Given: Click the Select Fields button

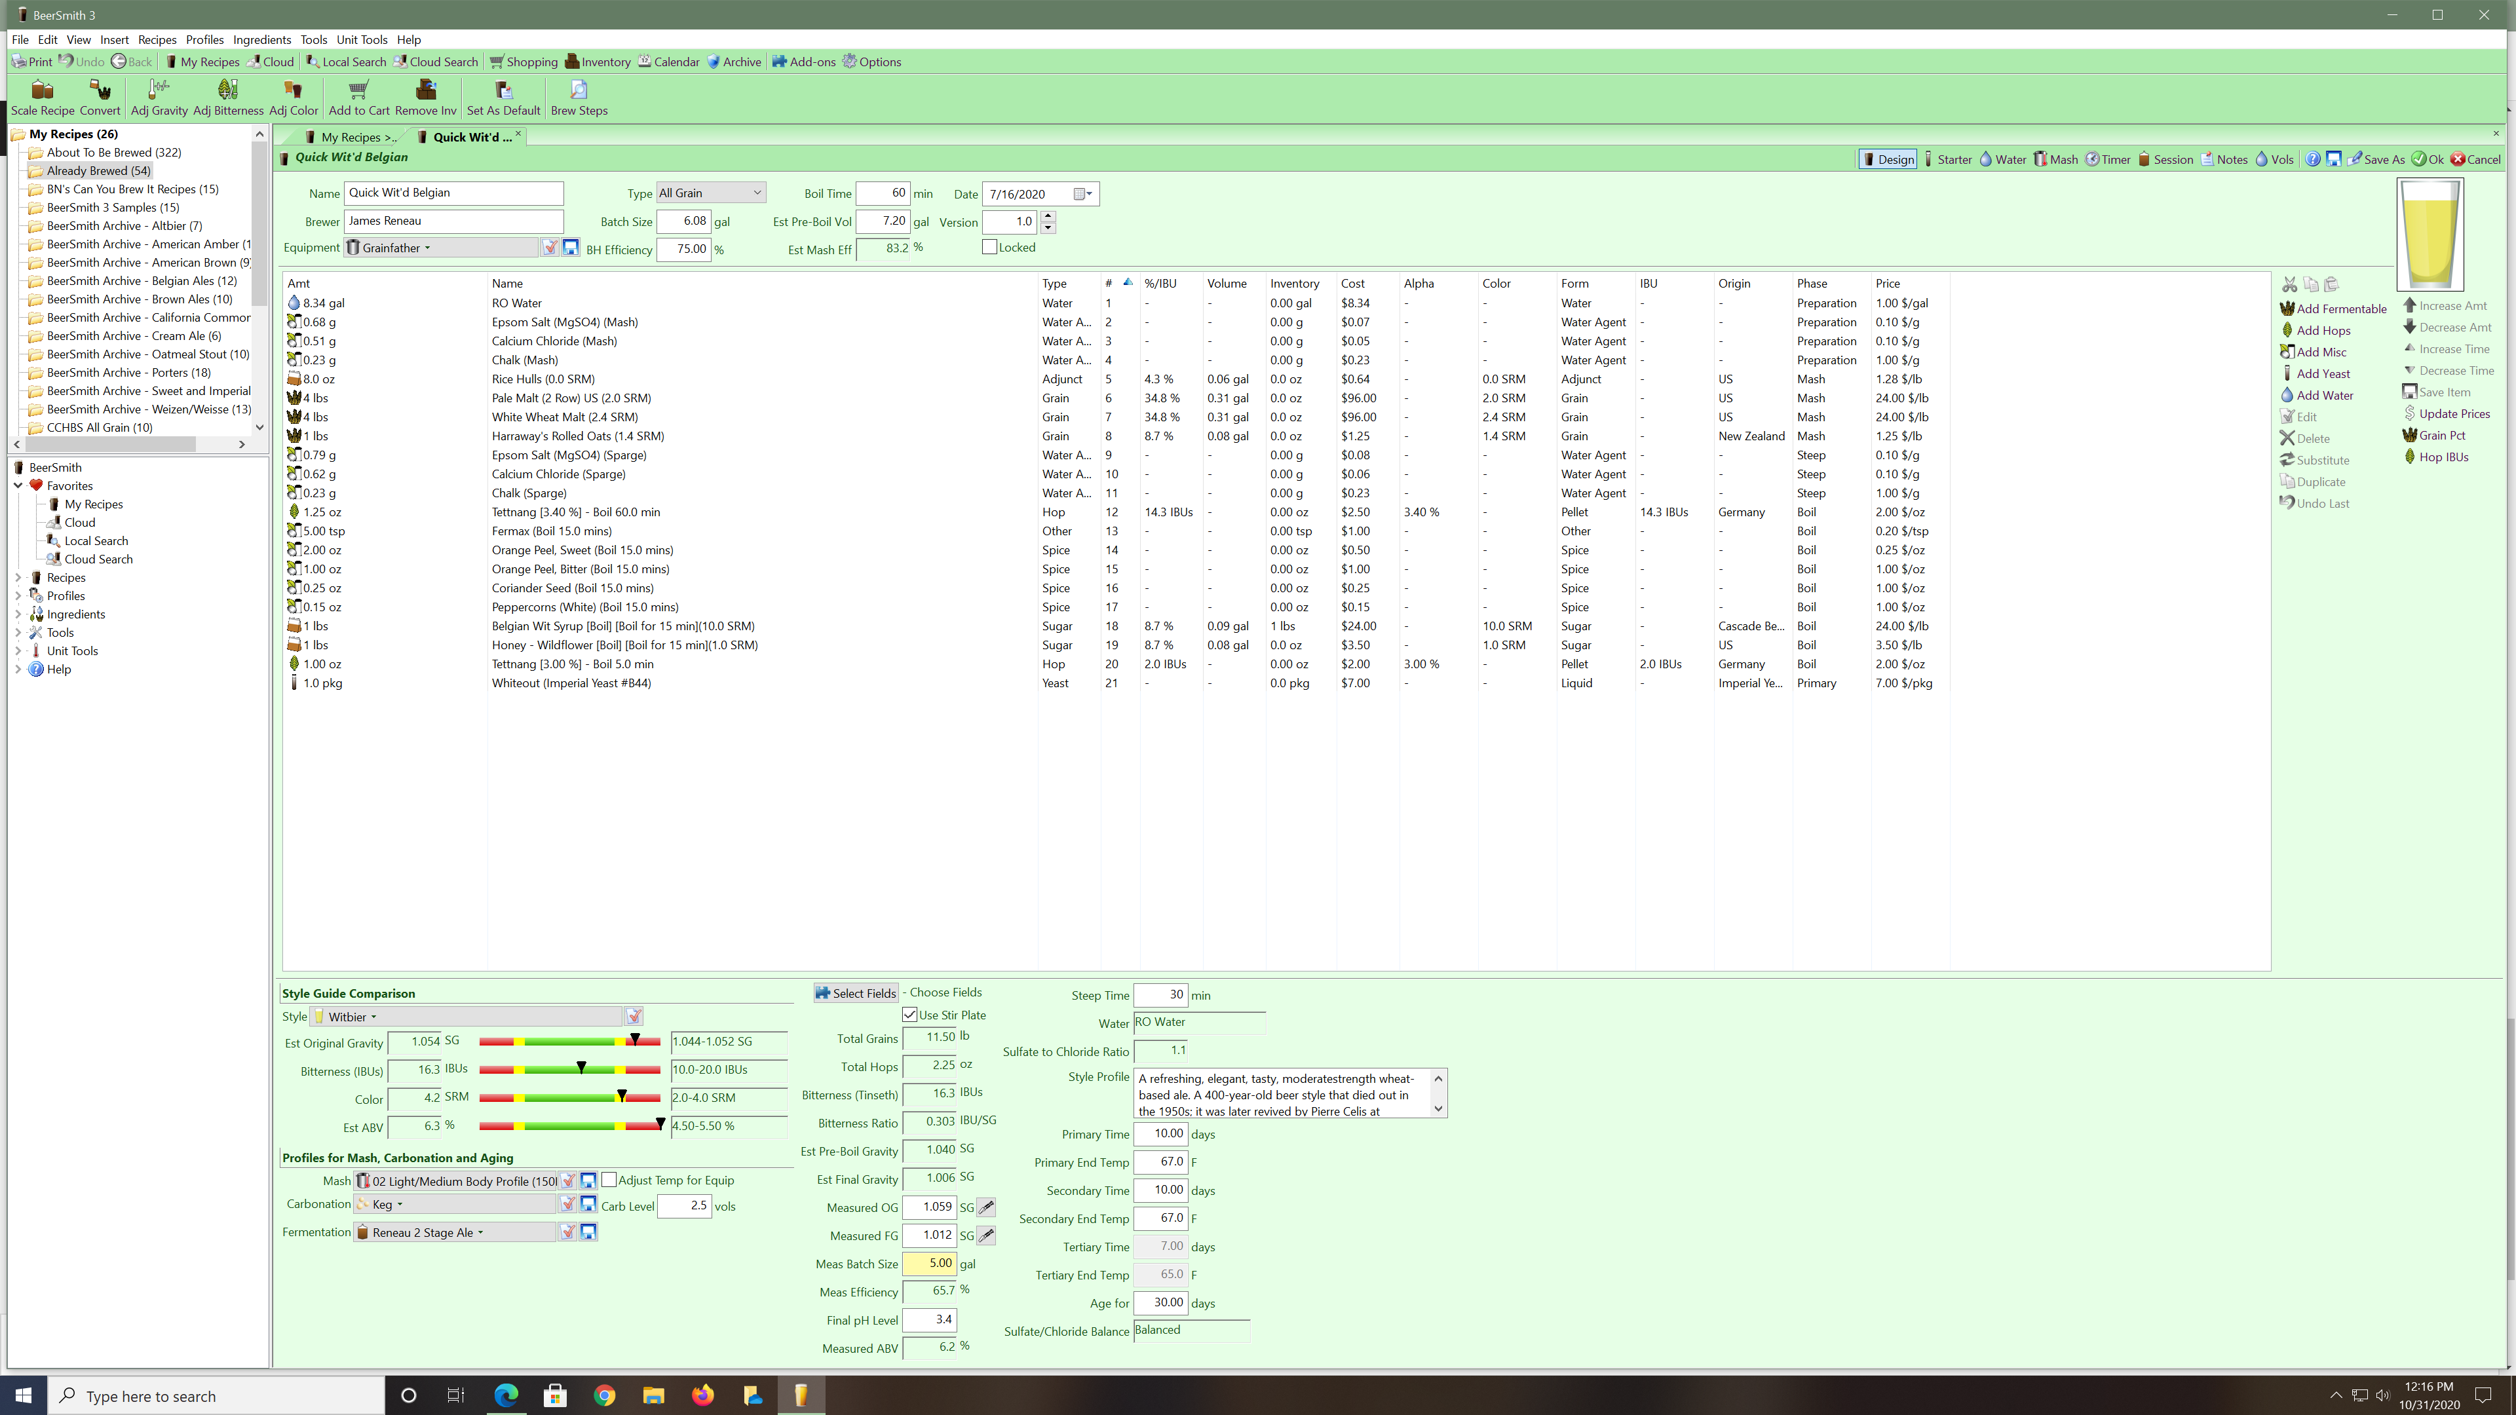Looking at the screenshot, I should (856, 993).
